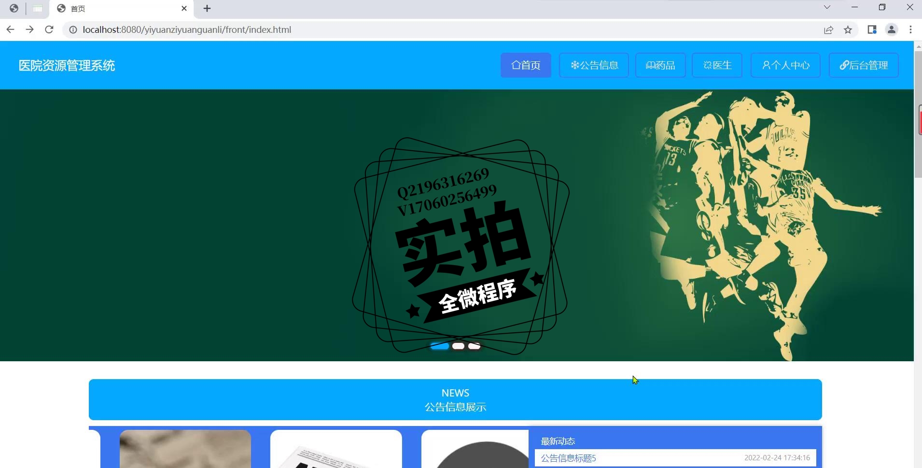Reload the page with the refresh icon
This screenshot has width=922, height=468.
click(x=49, y=29)
